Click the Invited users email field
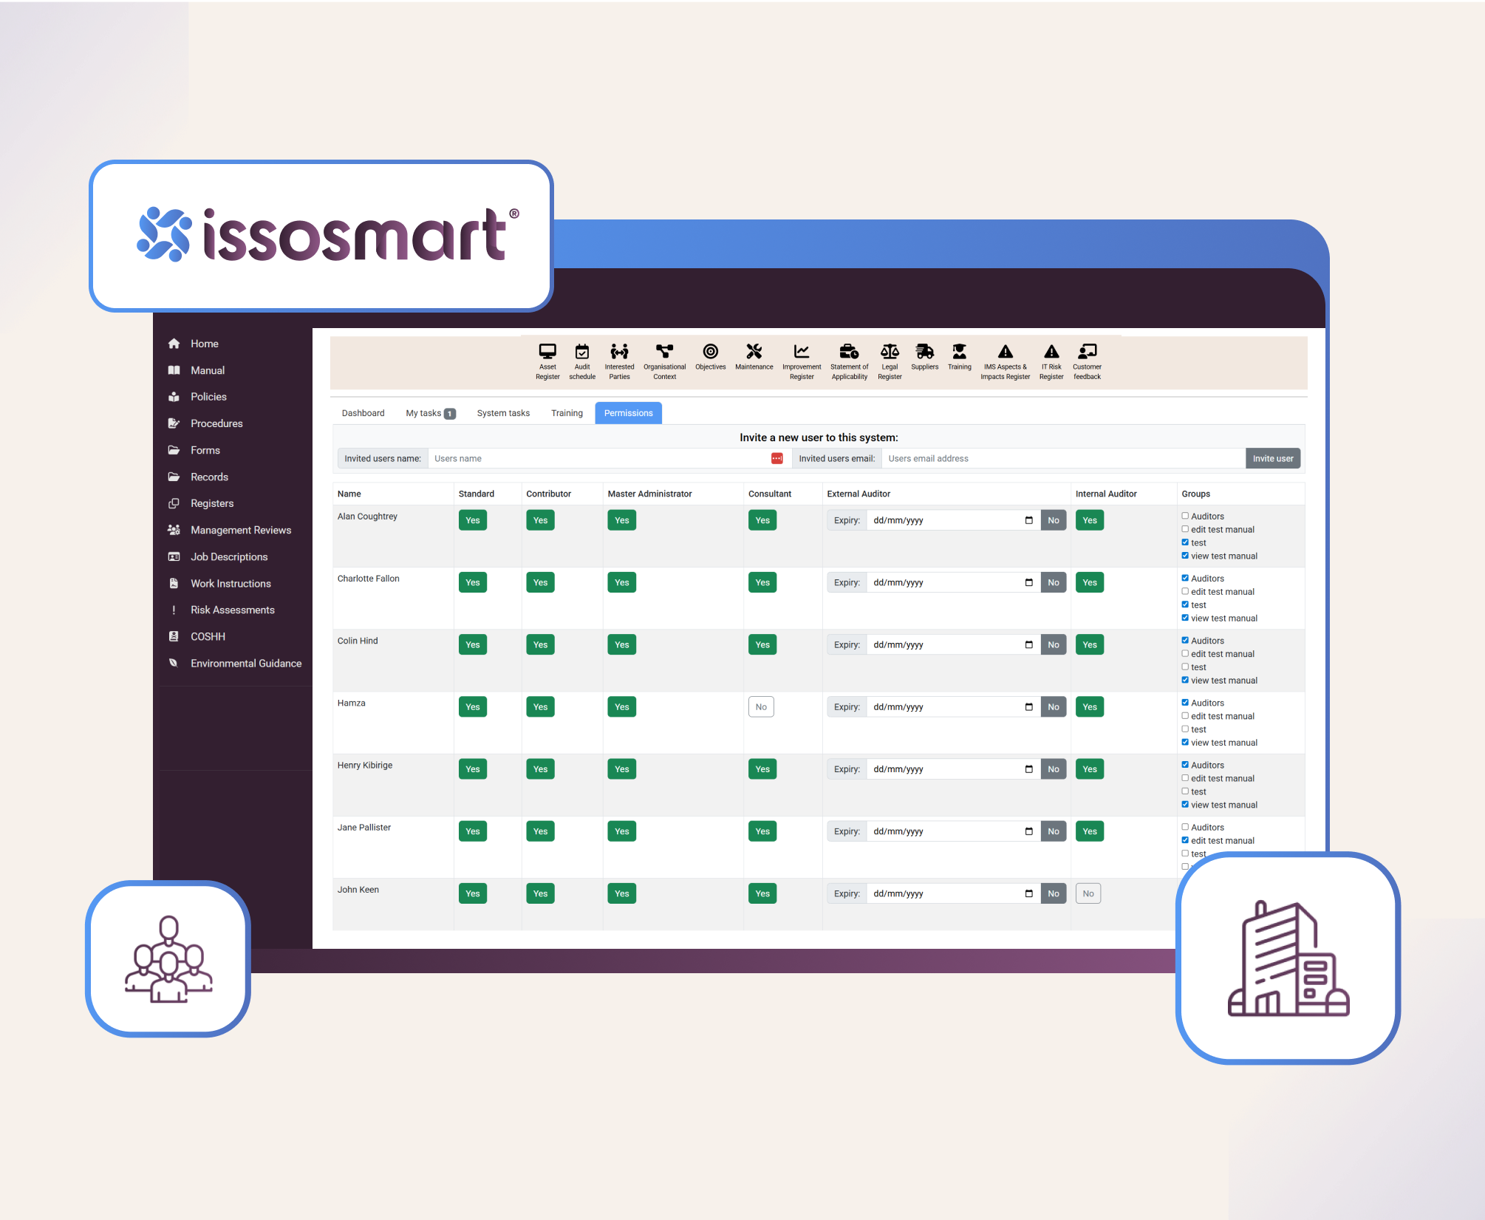1485x1220 pixels. coord(1062,458)
